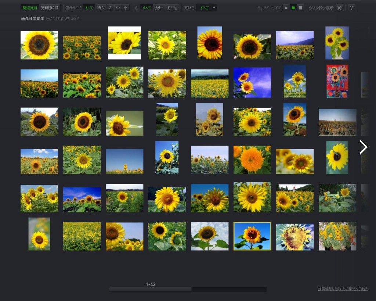Viewport: 376px width, 301px height.
Task: Filter image size to 大
Action: (110, 8)
